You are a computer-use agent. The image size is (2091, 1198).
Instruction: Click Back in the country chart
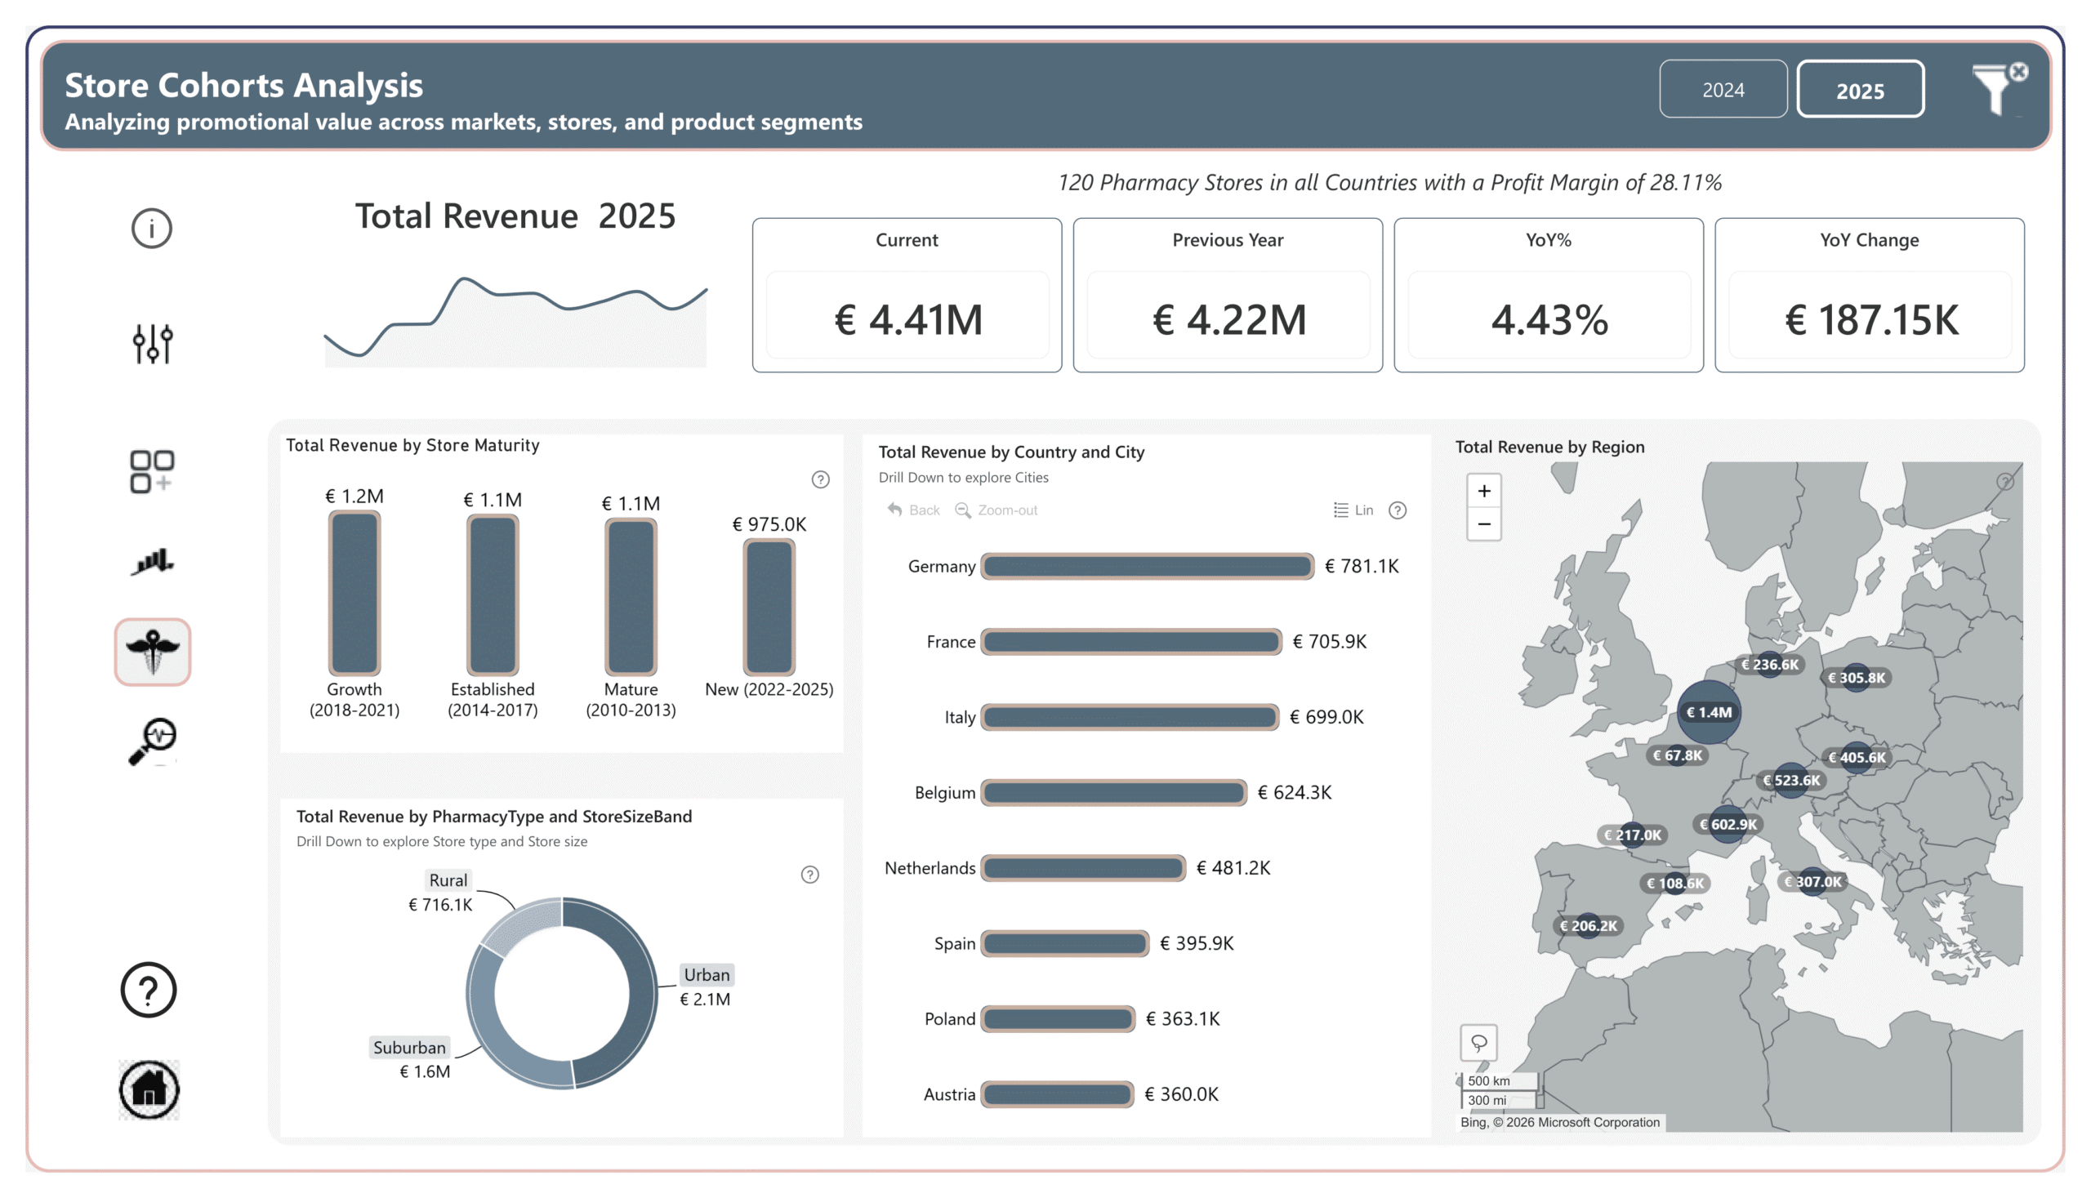pos(913,510)
